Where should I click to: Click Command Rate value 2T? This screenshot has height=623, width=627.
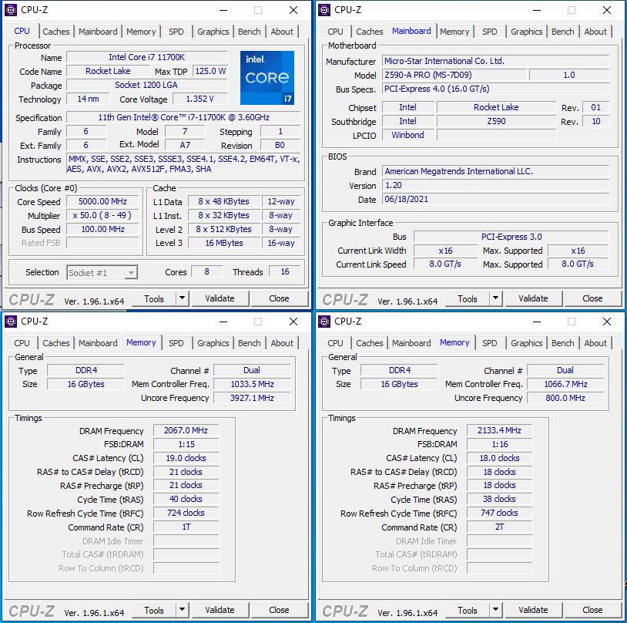[x=499, y=527]
